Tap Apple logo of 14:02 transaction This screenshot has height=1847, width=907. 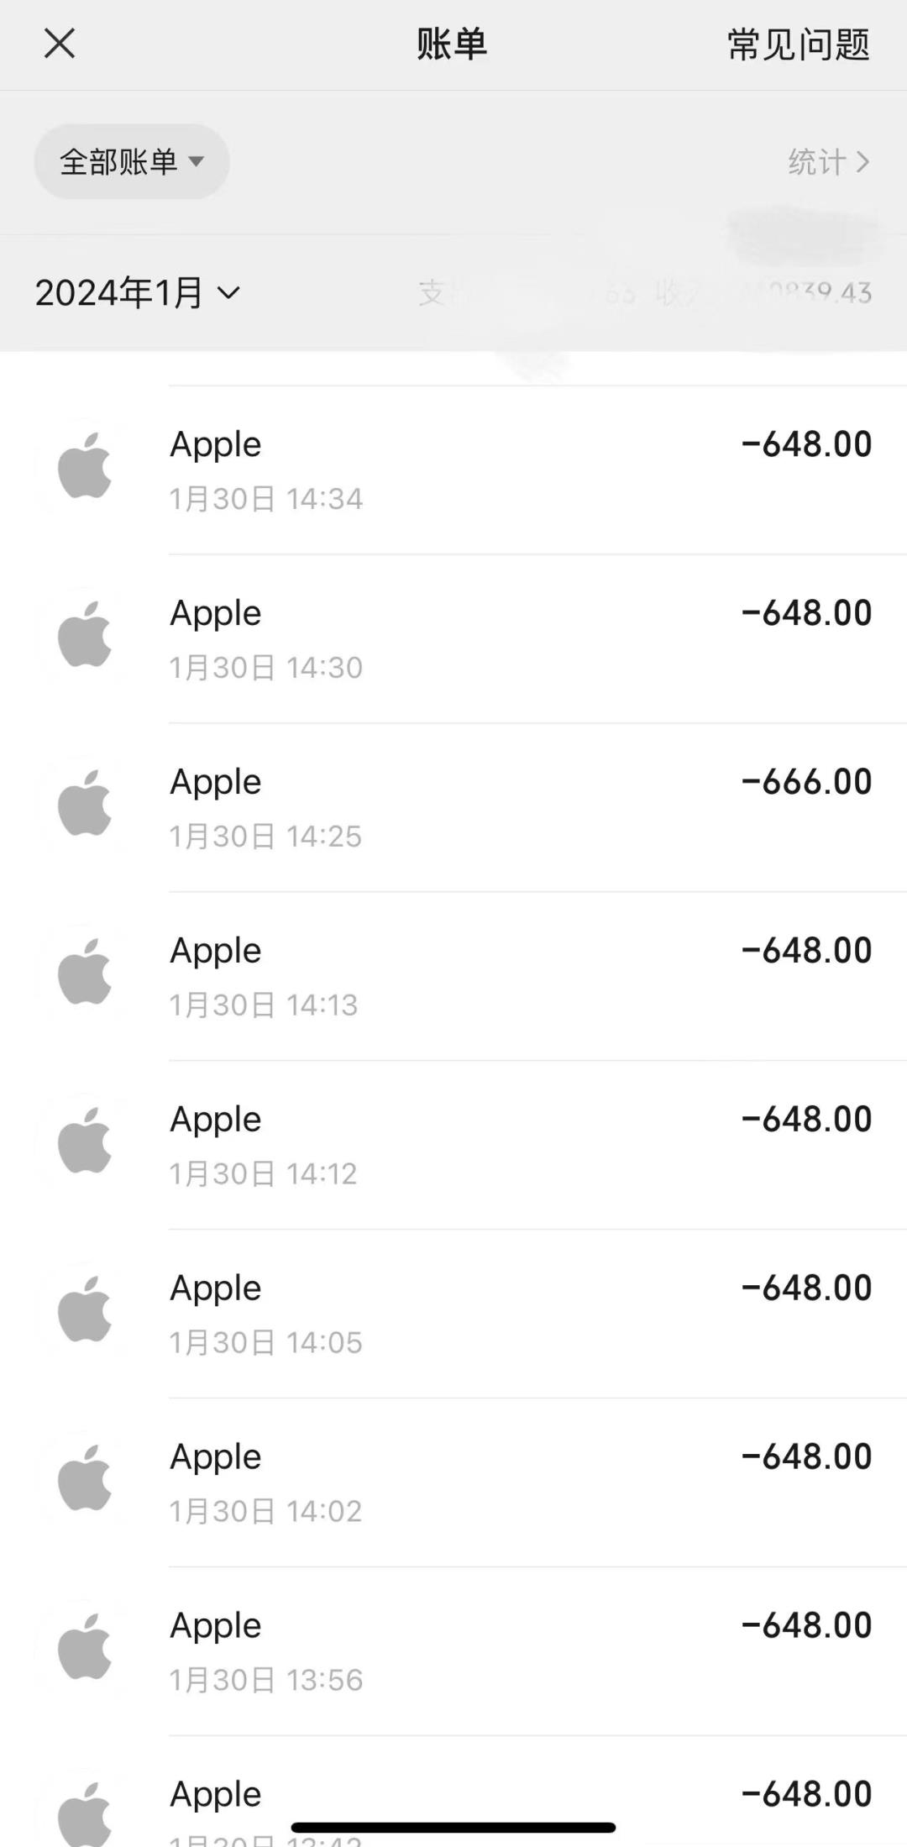(85, 1478)
